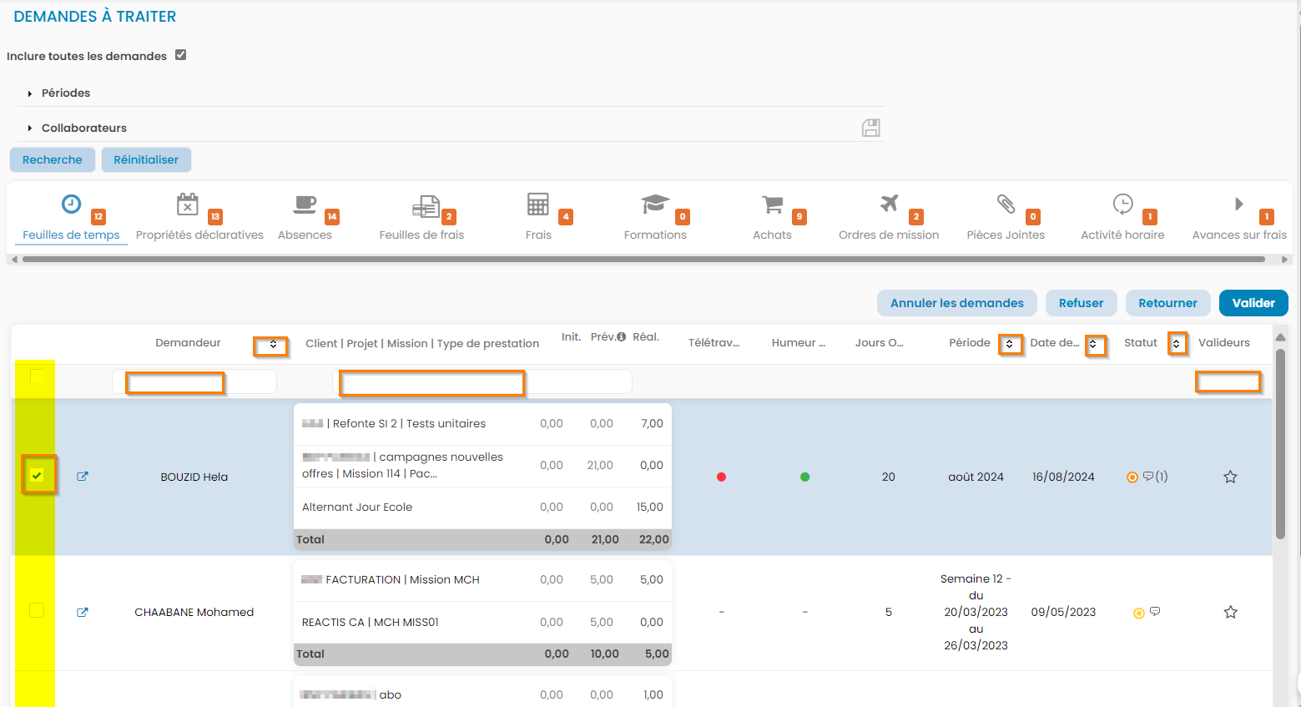Image resolution: width=1301 pixels, height=707 pixels.
Task: Star the BOUZID Hela validator row
Action: [1229, 477]
